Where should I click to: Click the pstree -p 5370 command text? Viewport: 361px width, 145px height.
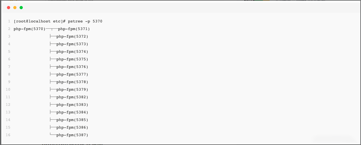[85, 21]
